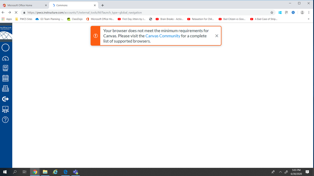Open the First Day Jitters bookmark
Image resolution: width=314 pixels, height=176 pixels.
(x=131, y=19)
